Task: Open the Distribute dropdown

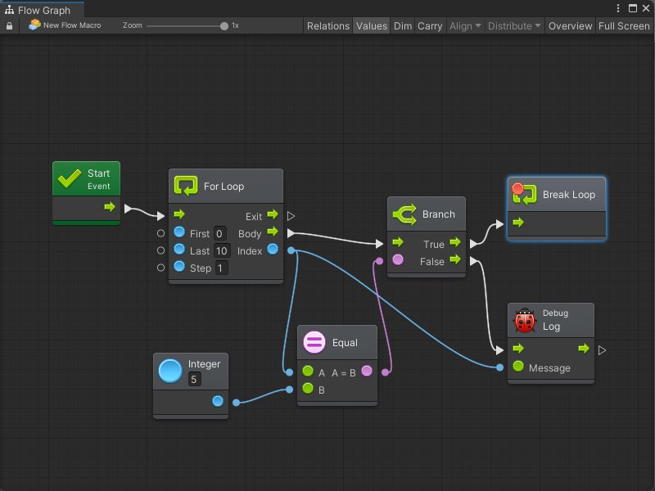Action: (514, 26)
